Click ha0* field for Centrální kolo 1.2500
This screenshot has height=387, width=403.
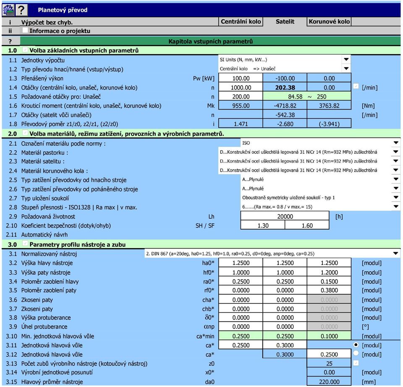coord(241,263)
